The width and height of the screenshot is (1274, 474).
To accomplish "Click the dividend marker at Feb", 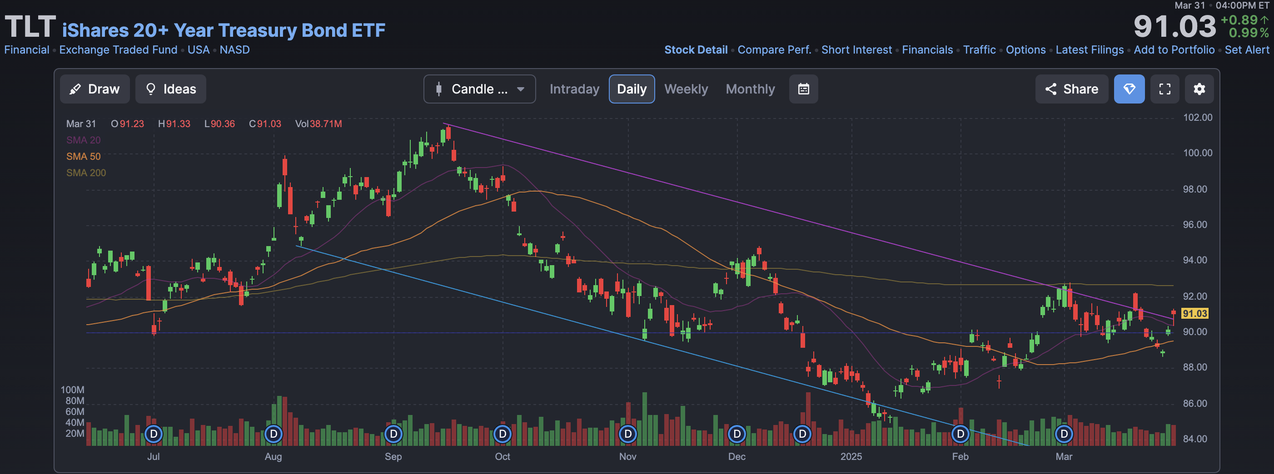I will (960, 434).
